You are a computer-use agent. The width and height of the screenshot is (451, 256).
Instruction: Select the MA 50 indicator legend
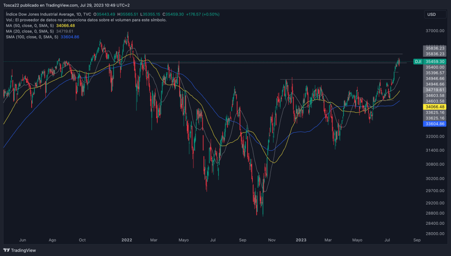pyautogui.click(x=40, y=26)
